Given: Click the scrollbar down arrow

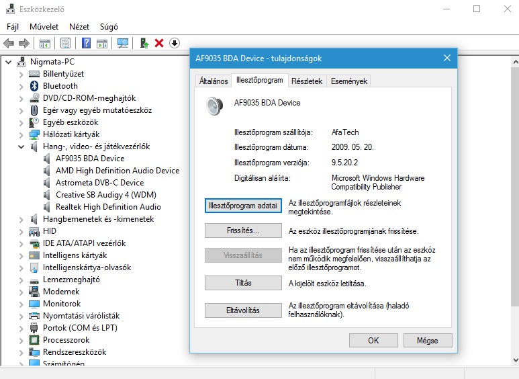Looking at the screenshot, I should 516,360.
